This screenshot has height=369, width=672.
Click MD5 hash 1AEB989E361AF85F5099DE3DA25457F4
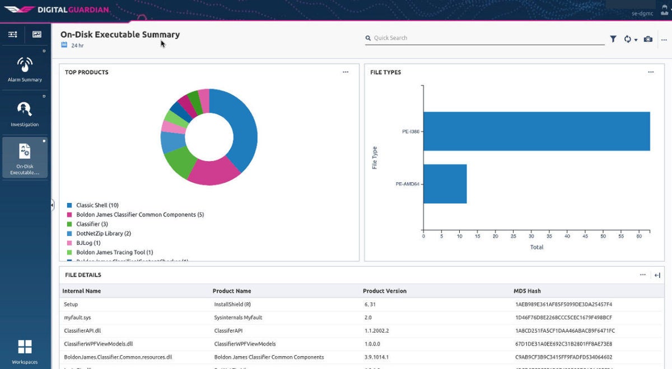(x=564, y=304)
